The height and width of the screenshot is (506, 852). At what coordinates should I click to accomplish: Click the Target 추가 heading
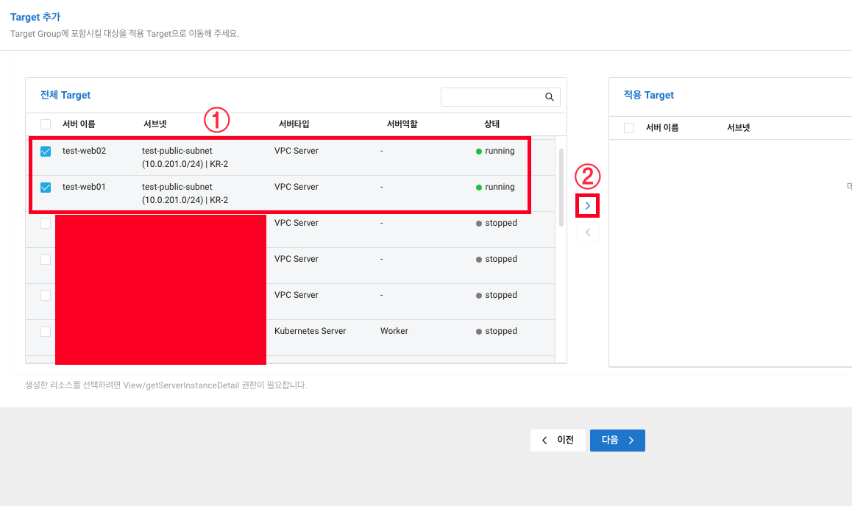(x=35, y=18)
